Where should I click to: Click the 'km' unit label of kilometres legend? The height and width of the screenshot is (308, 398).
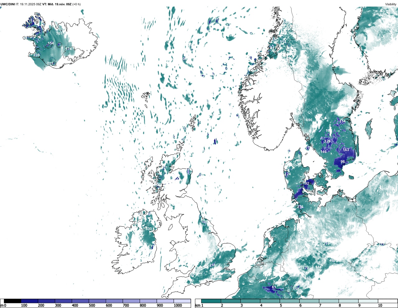pos(197,306)
